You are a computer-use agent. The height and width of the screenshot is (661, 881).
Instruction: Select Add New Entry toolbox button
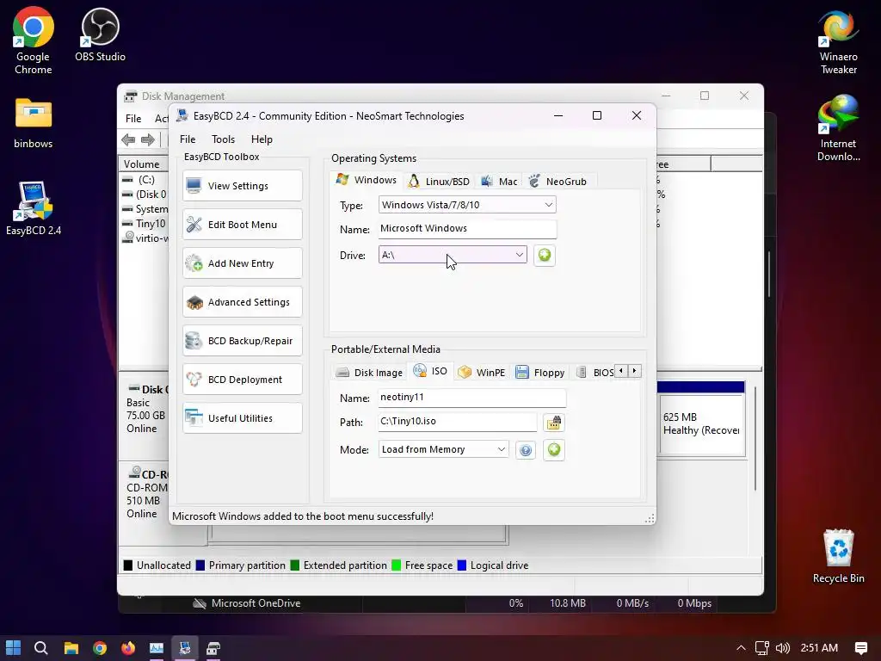pyautogui.click(x=242, y=263)
